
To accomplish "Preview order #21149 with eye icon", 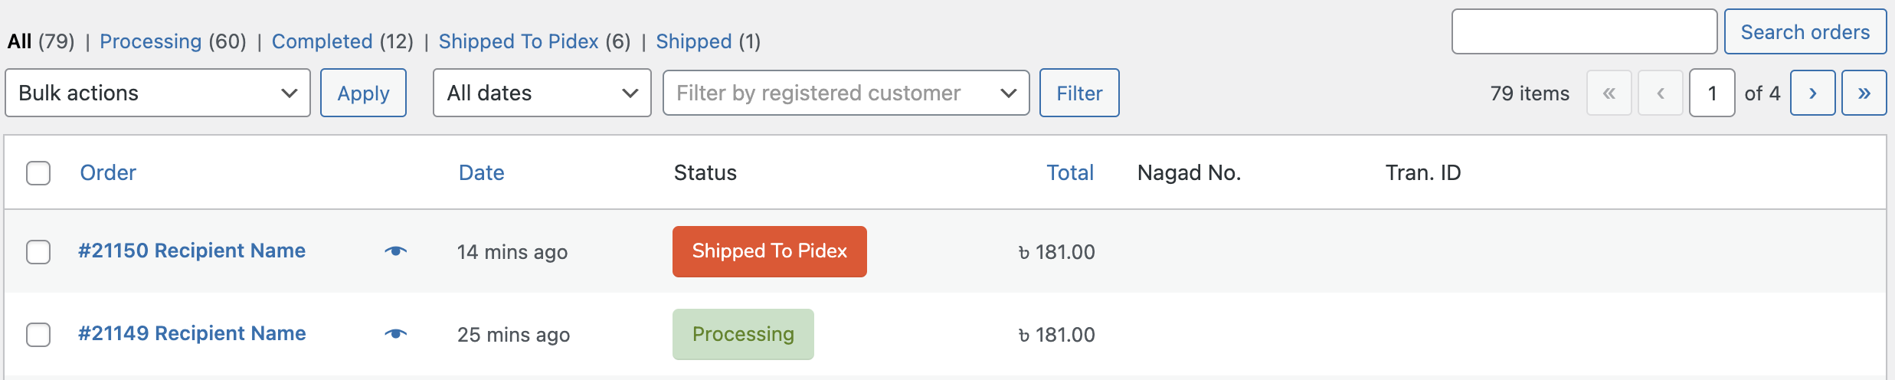I will [395, 334].
